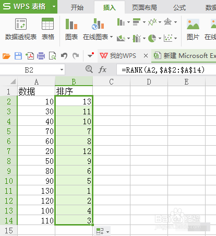Image resolution: width=216 pixels, height=236 pixels.
Task: Expand the WPS 表格 application menu arrow
Action: (54, 7)
